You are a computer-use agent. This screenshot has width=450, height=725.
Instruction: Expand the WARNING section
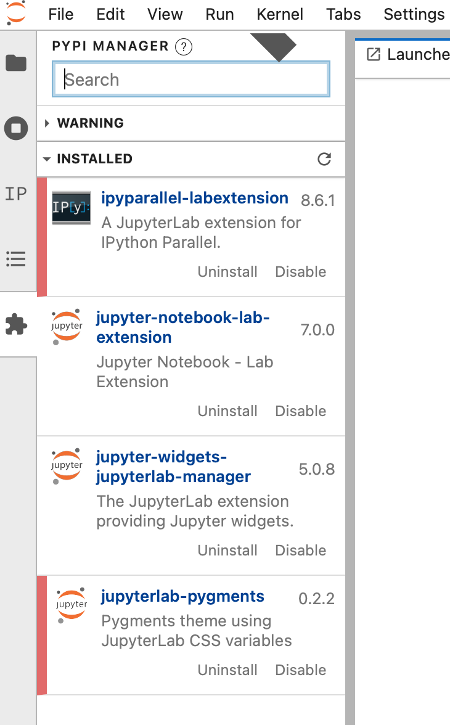[89, 123]
